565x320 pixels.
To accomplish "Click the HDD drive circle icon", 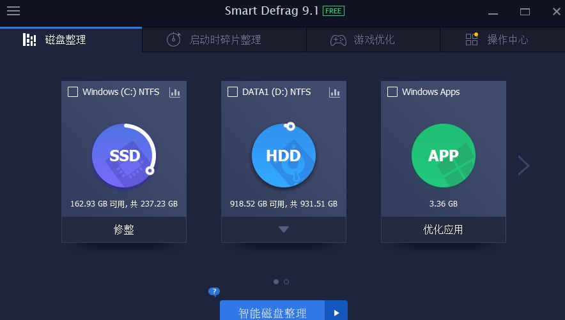I will point(284,156).
